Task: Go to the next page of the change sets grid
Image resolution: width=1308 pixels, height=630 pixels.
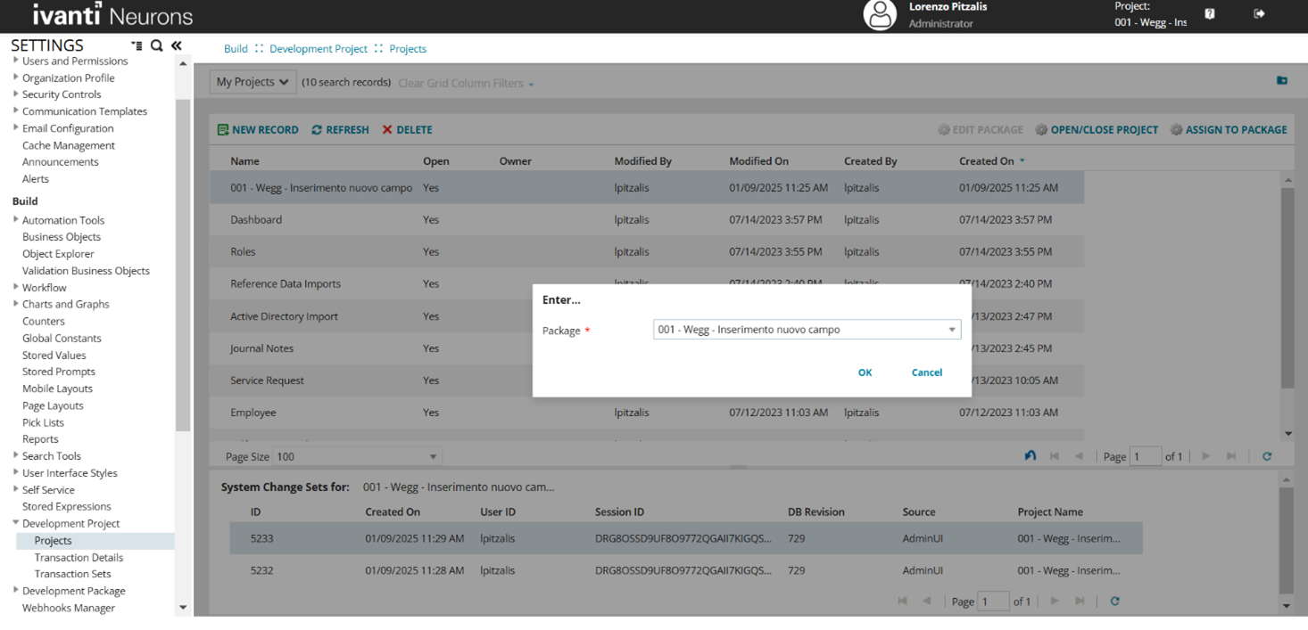Action: pos(1055,601)
